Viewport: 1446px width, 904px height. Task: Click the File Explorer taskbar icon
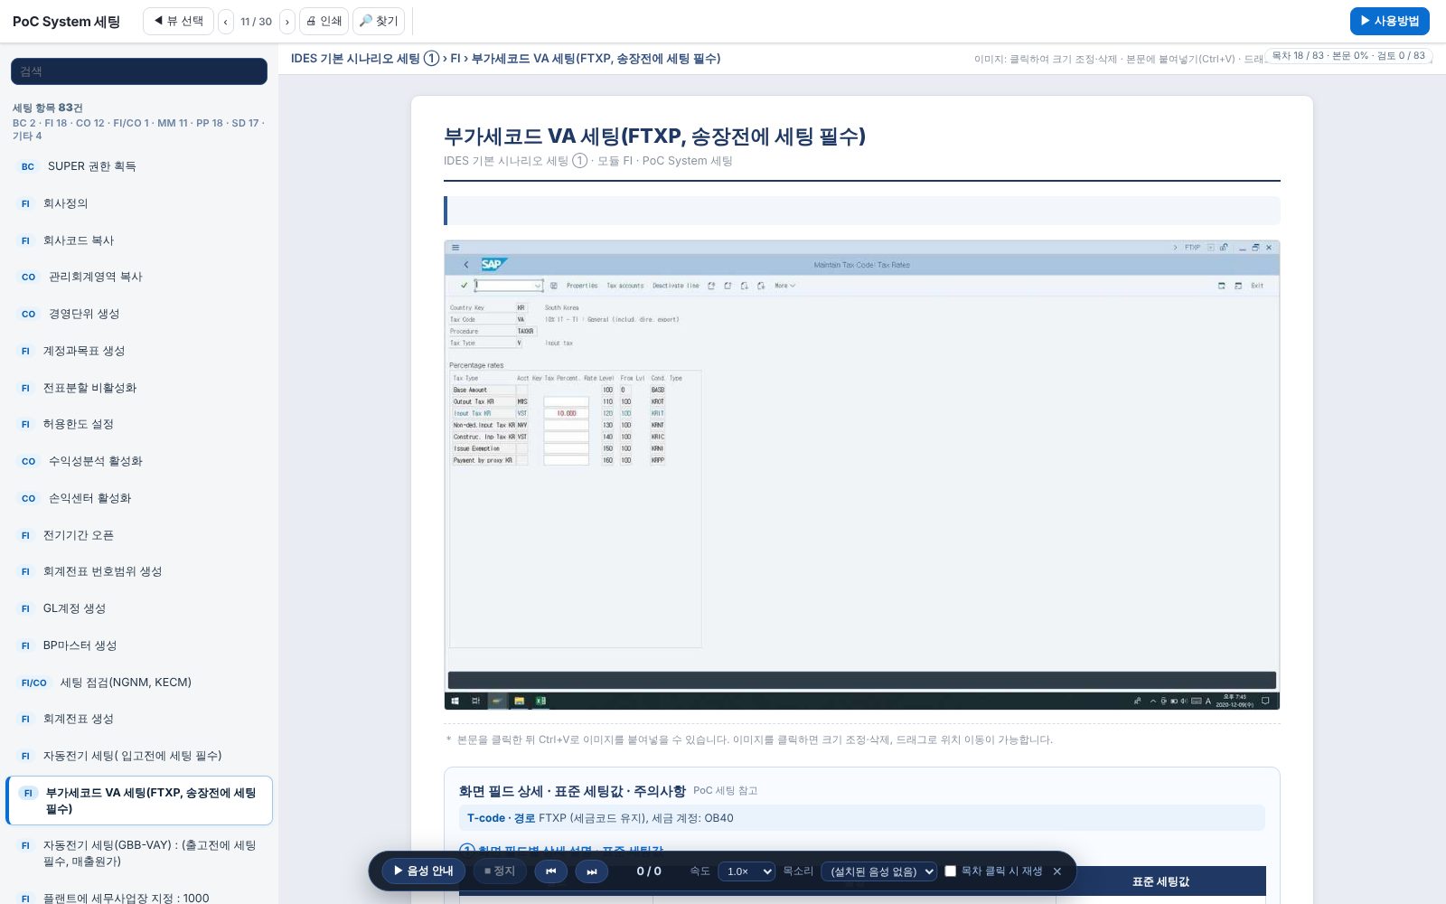pos(519,701)
